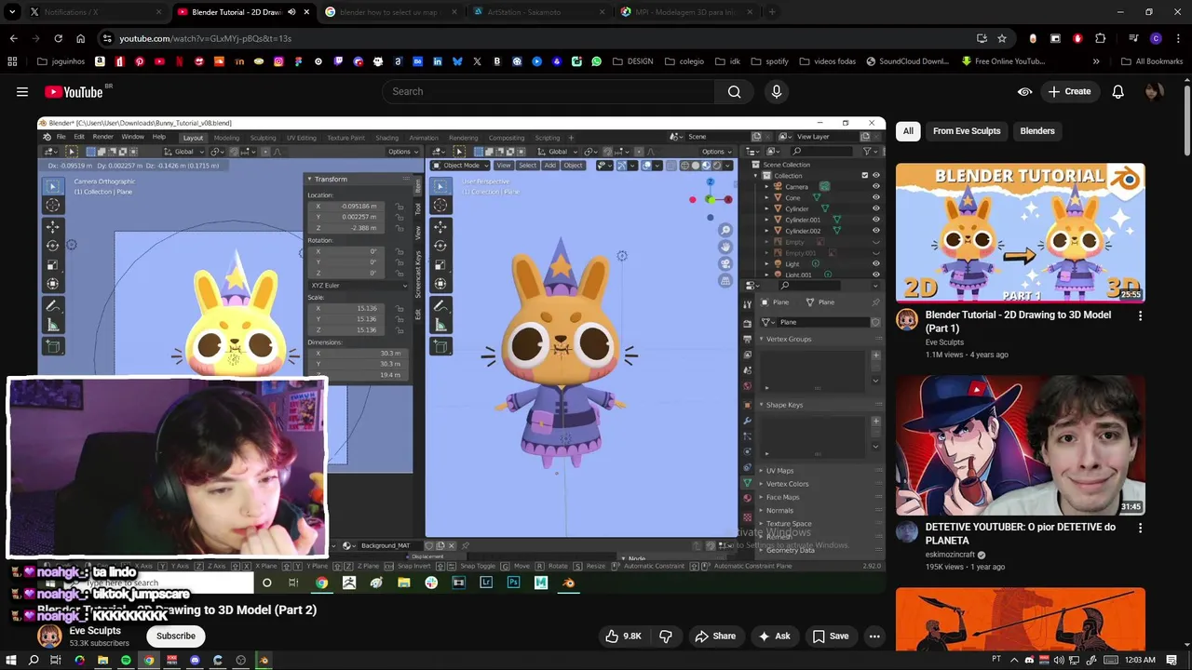Open the Options dropdown in right viewport header
Viewport: 1192px width, 670px height.
tap(716, 152)
